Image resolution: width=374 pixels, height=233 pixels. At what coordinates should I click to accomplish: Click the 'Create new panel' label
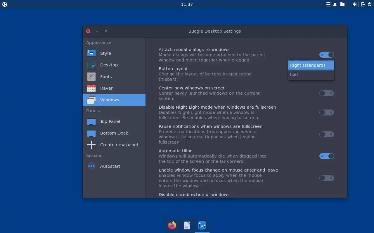[x=119, y=145]
